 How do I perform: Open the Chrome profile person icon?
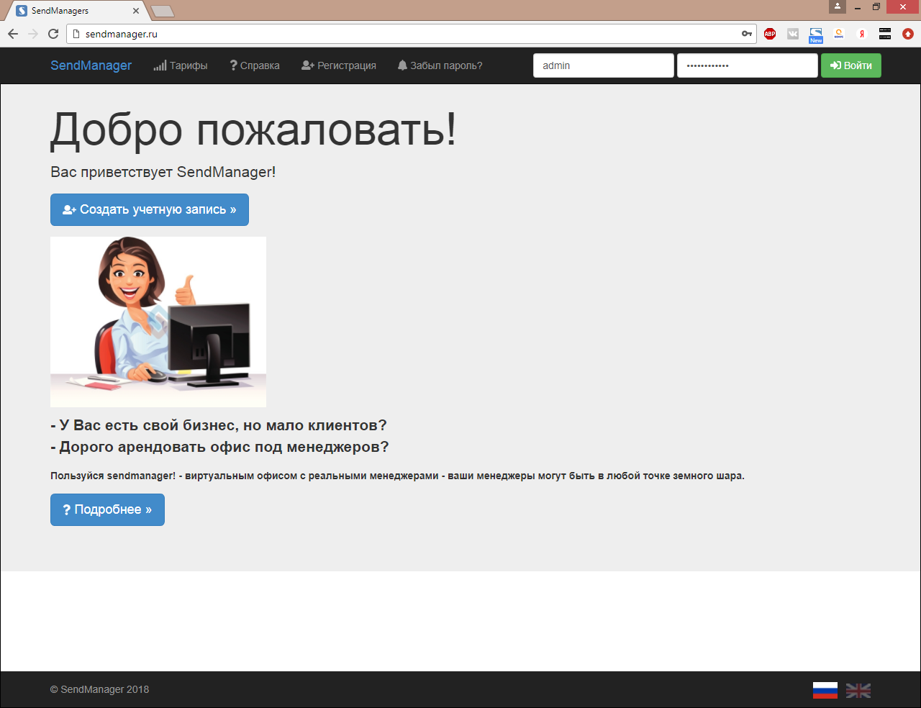coord(838,6)
